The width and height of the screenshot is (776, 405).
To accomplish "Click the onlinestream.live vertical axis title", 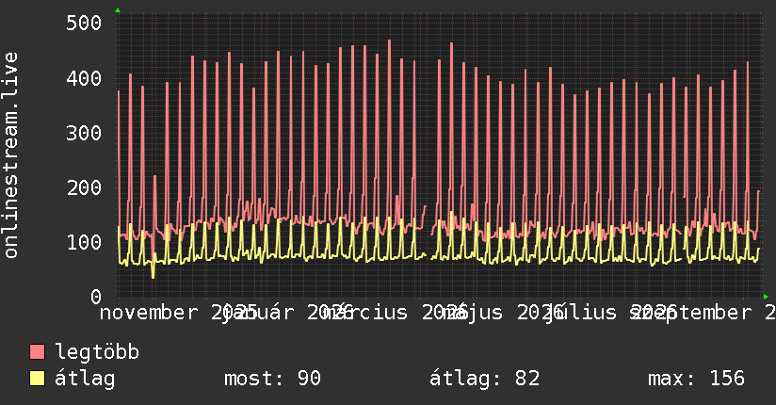I will pos(10,155).
